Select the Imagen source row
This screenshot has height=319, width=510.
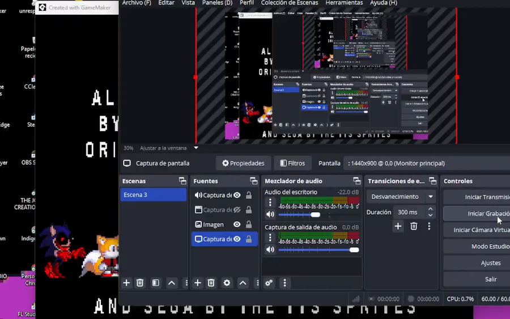pyautogui.click(x=224, y=224)
